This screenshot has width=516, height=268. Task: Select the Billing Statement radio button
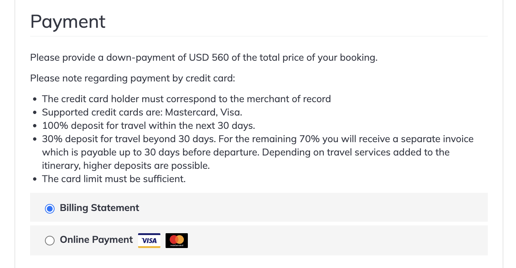[x=49, y=209]
